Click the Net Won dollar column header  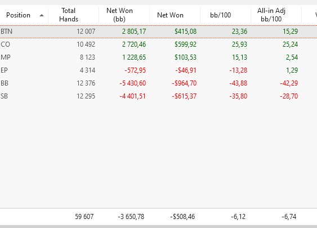coord(175,15)
